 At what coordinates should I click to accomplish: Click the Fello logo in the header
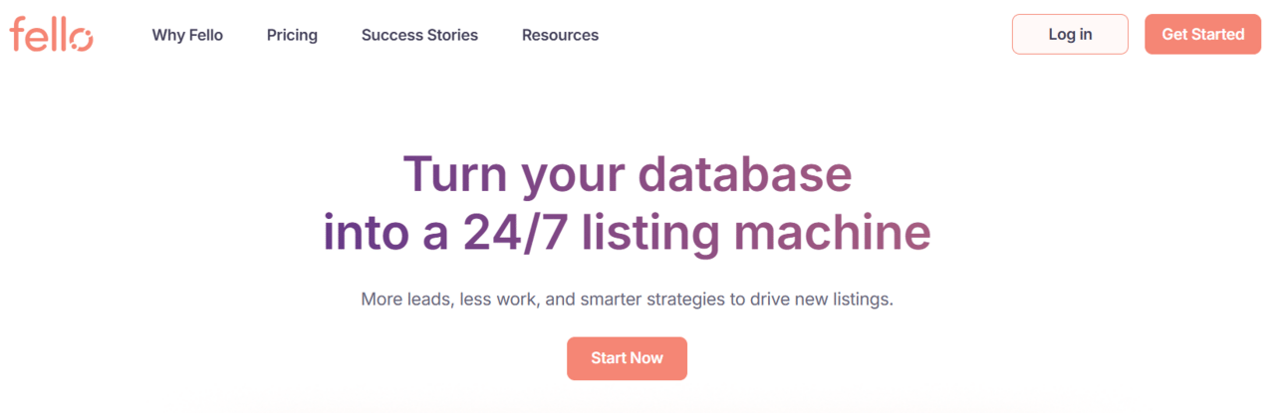[52, 34]
